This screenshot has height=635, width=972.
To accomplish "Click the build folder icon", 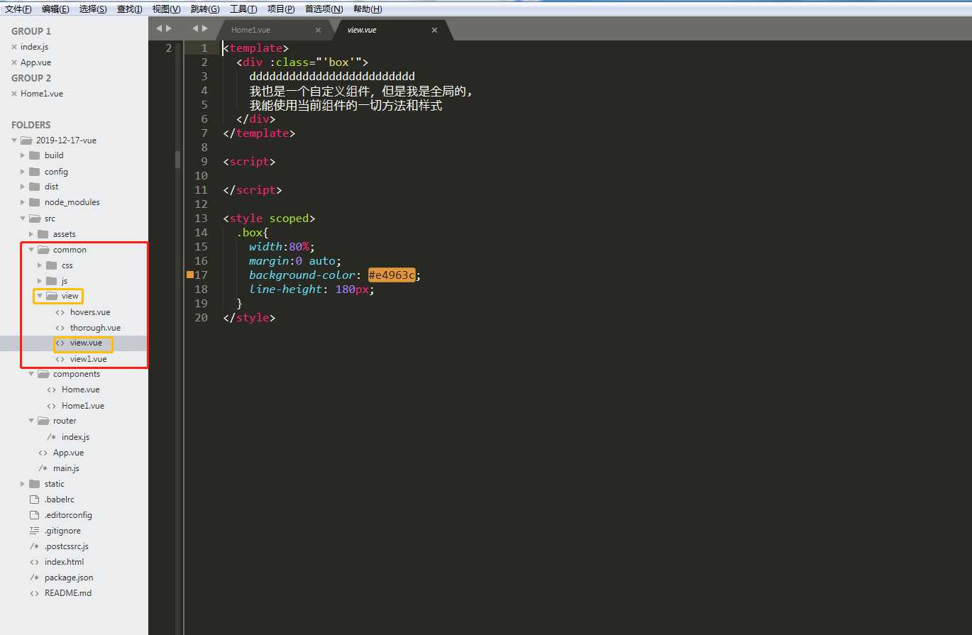I will (x=34, y=155).
